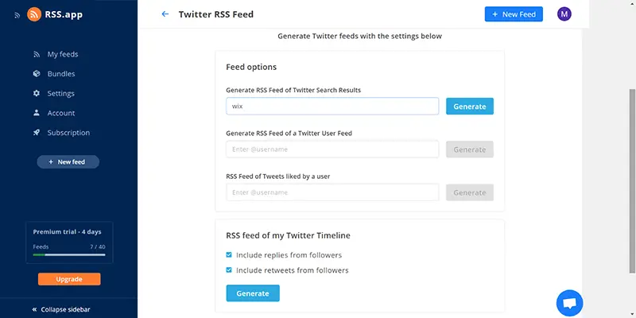This screenshot has height=318, width=636.
Task: Click the blue New Feed button in header
Action: tap(514, 14)
